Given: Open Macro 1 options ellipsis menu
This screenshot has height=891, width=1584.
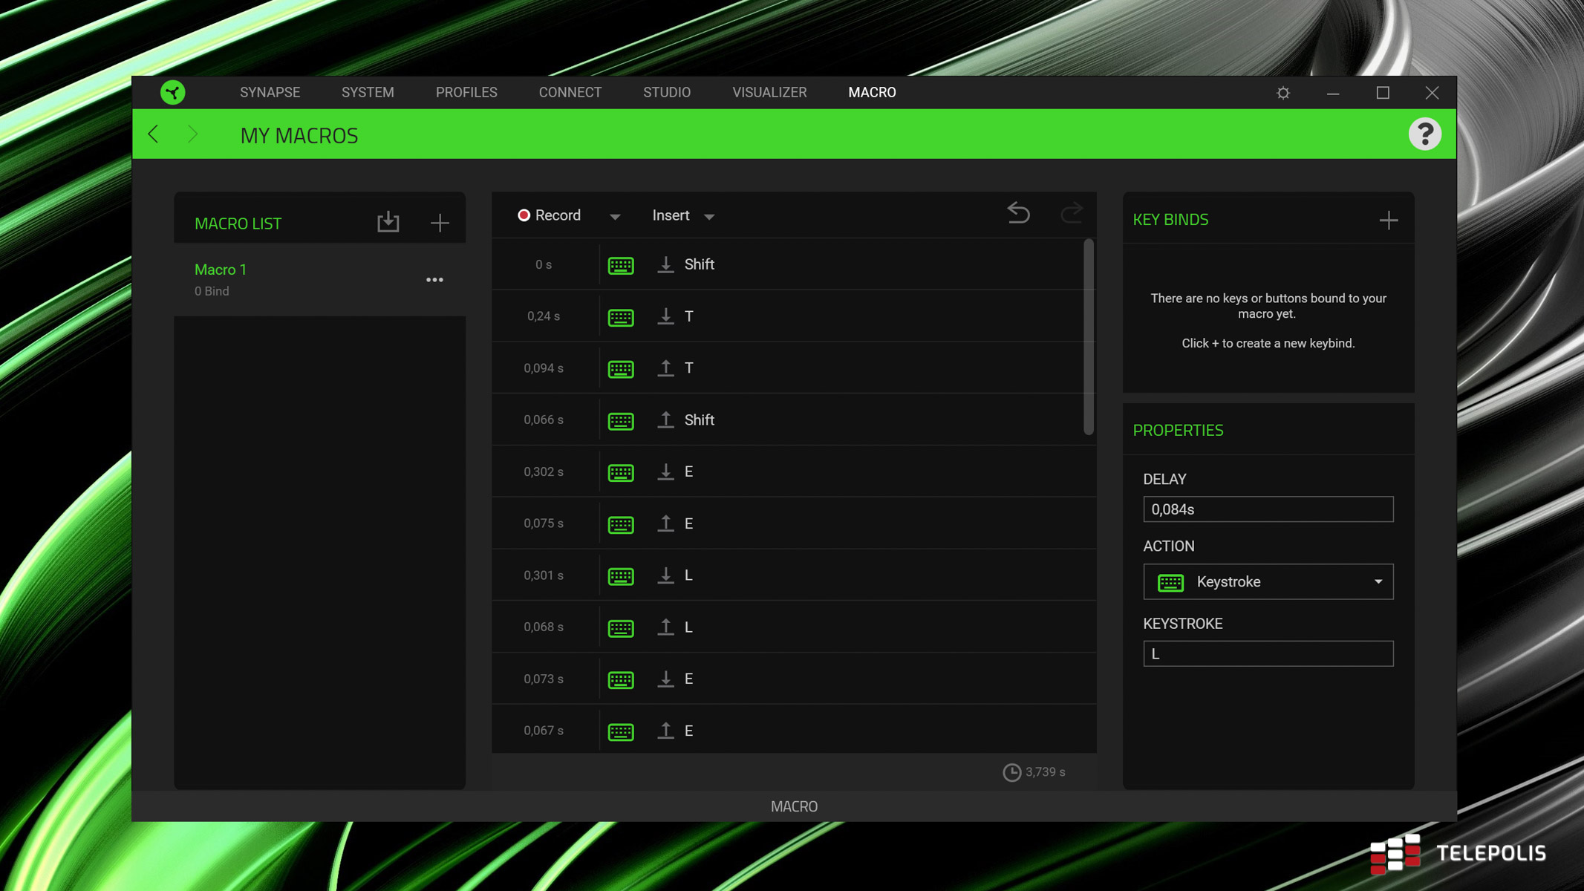Looking at the screenshot, I should pyautogui.click(x=434, y=280).
